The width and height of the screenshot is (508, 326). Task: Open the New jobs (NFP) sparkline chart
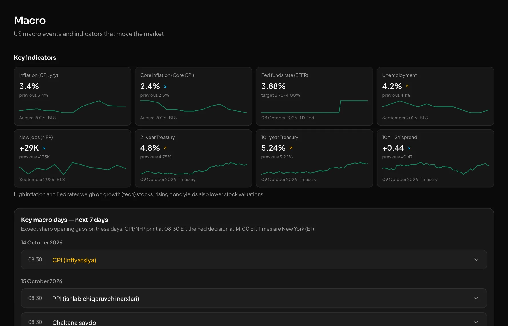[x=72, y=169]
